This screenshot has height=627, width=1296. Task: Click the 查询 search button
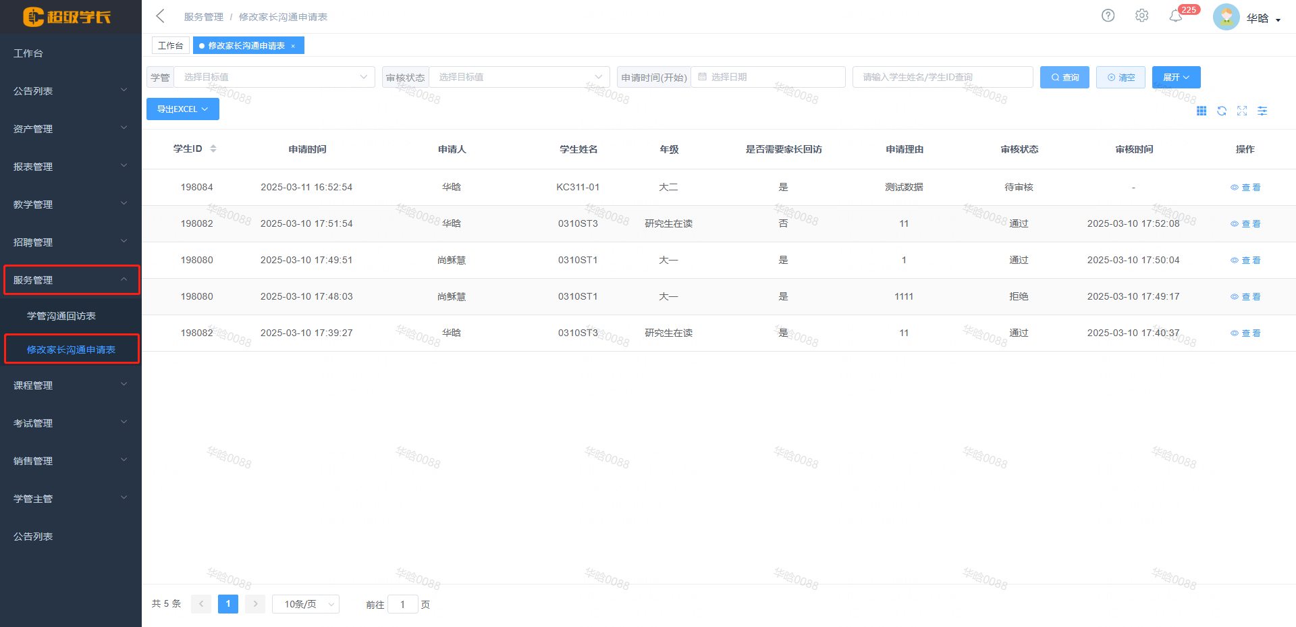(1064, 78)
